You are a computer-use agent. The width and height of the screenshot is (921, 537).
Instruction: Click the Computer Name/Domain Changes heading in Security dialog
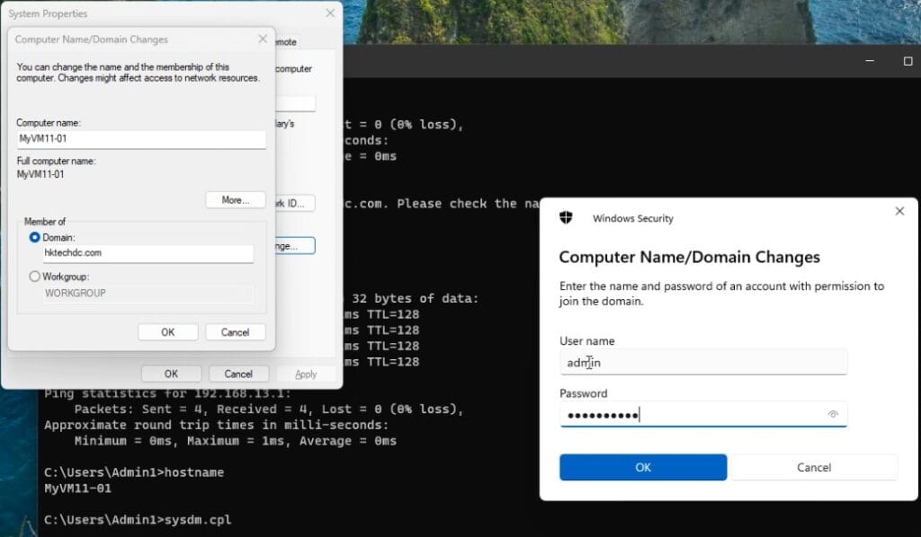point(689,257)
